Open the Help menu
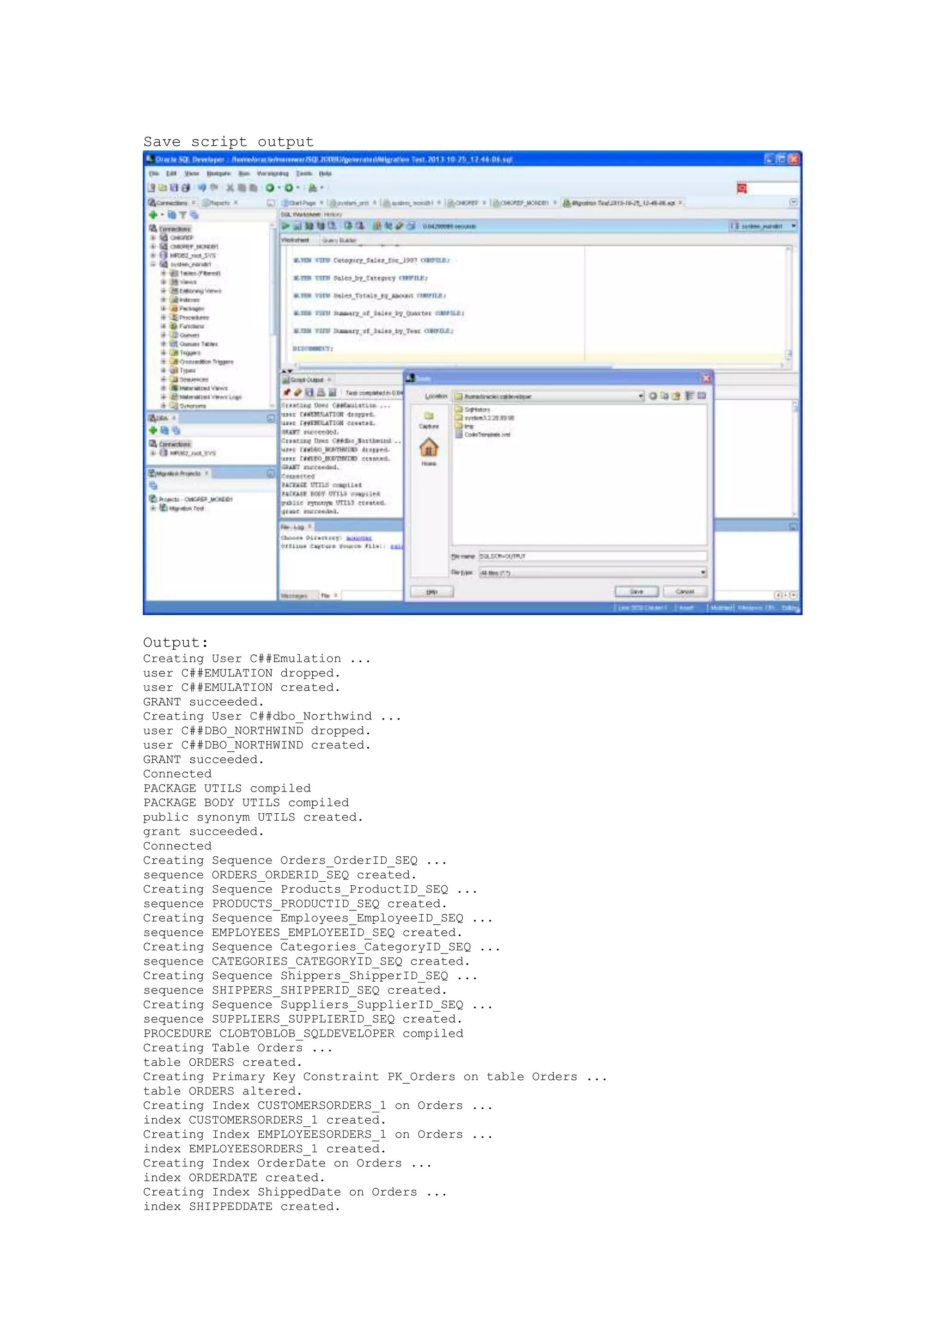Viewport: 946px width, 1339px height. [326, 173]
